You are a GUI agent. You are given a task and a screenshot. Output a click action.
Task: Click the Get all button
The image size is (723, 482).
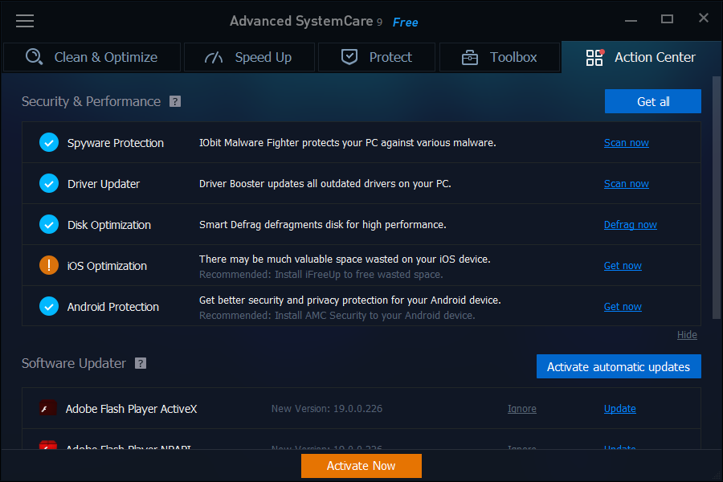[x=653, y=101]
